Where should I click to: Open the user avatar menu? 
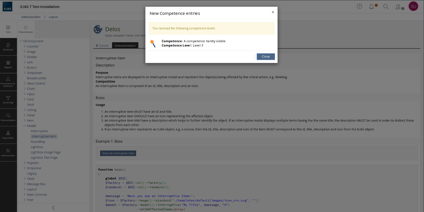413,7
